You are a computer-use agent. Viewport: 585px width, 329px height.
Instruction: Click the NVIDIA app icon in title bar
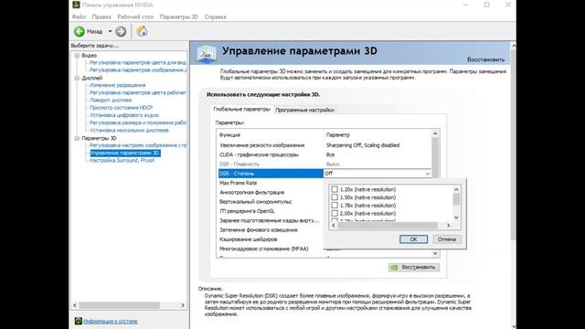coord(76,5)
